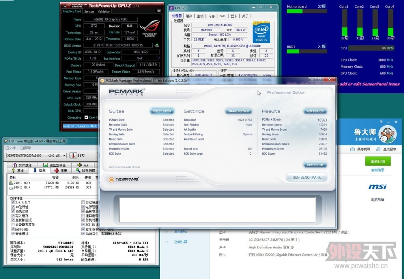Click the SELECT SUITES button

click(x=162, y=111)
